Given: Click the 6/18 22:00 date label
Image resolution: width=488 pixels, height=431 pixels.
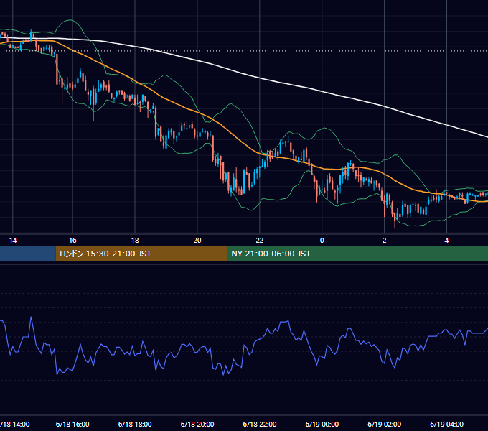Looking at the screenshot, I should [x=260, y=424].
